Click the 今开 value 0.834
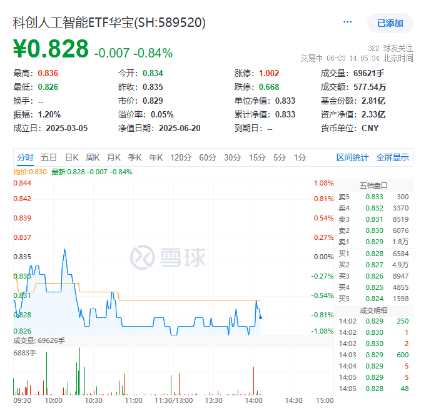Viewport: 421px width, 411px height. (x=153, y=73)
